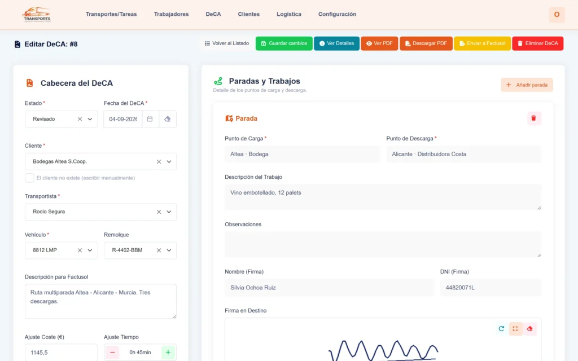The height and width of the screenshot is (361, 578).
Task: Click the Cabecera del DeCA document icon
Action: [x=30, y=83]
